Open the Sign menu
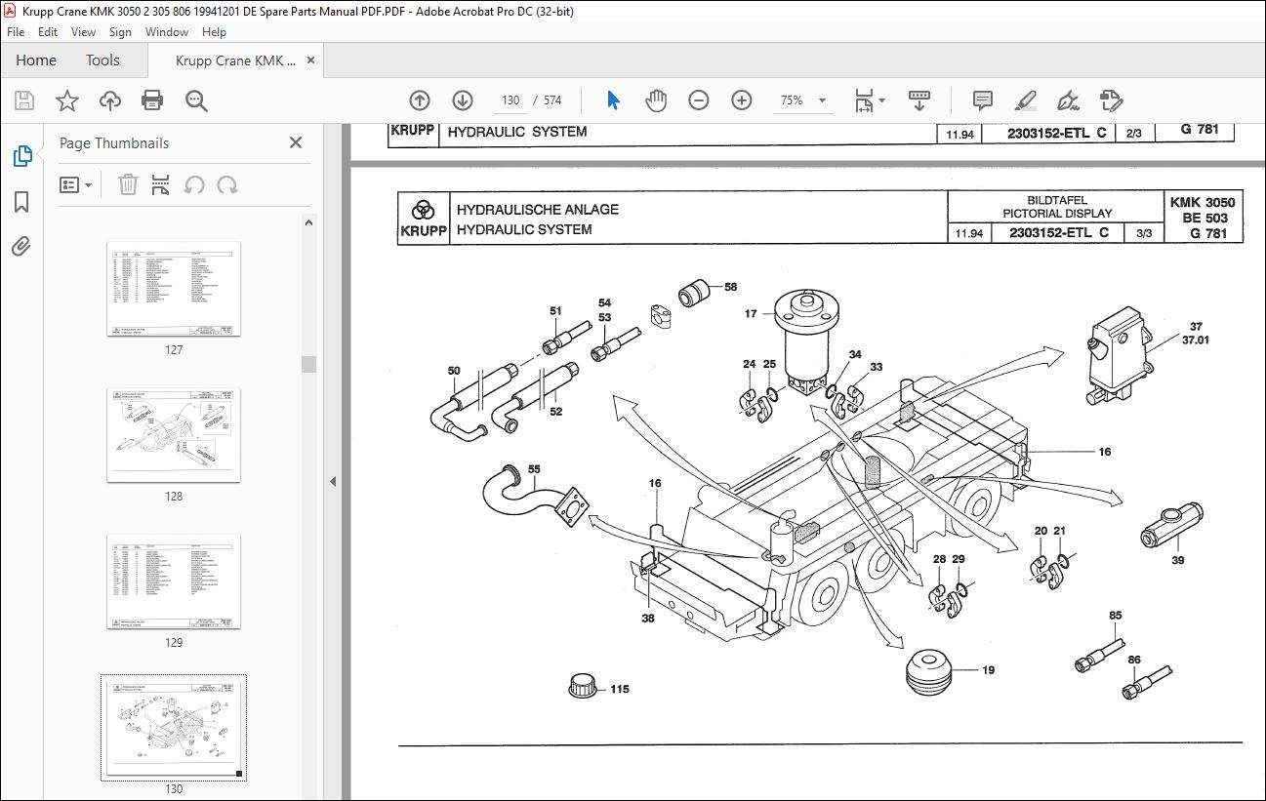 coord(120,32)
